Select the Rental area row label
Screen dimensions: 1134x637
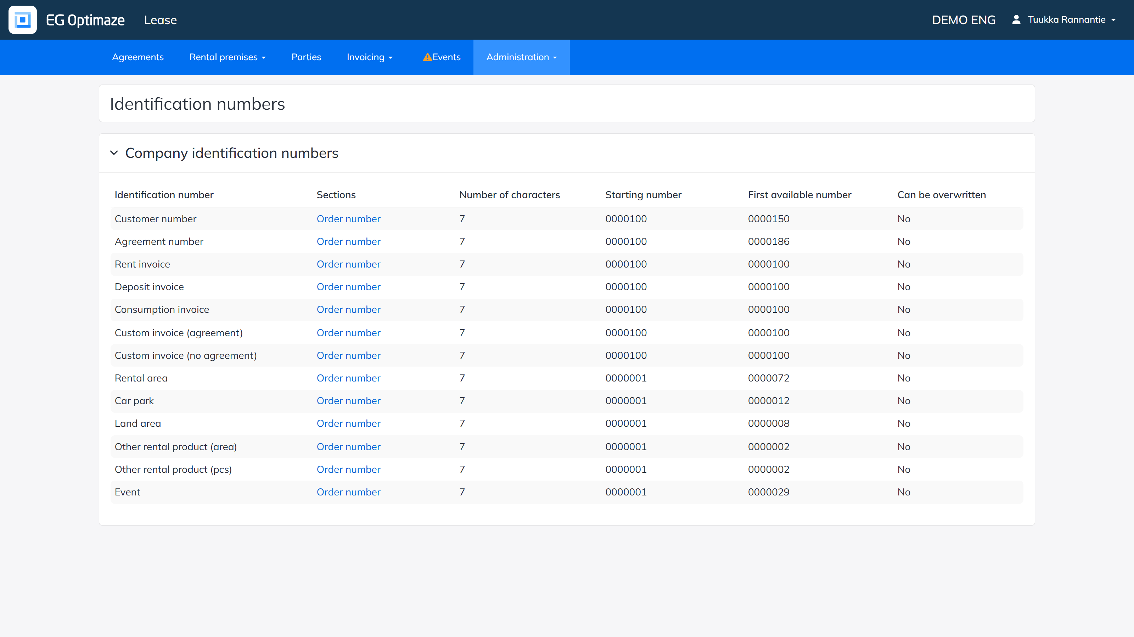(x=141, y=378)
